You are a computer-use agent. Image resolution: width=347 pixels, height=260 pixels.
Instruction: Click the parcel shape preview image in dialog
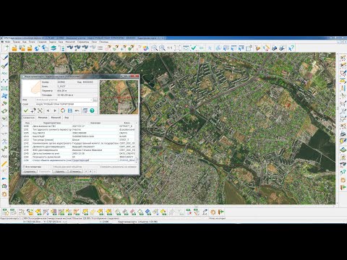(32, 88)
